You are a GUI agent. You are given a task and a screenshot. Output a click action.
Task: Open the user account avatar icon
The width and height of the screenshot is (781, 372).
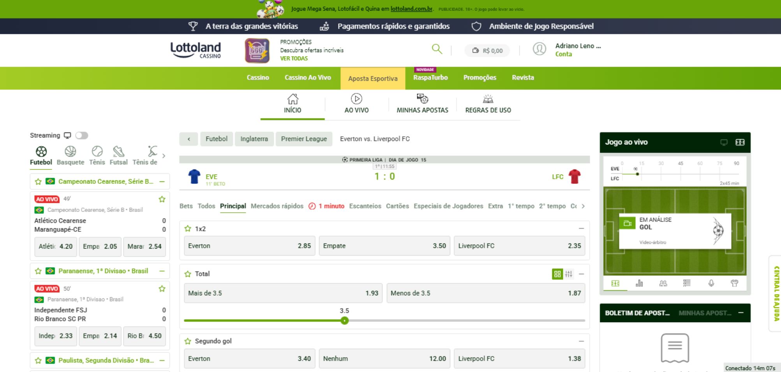click(539, 49)
